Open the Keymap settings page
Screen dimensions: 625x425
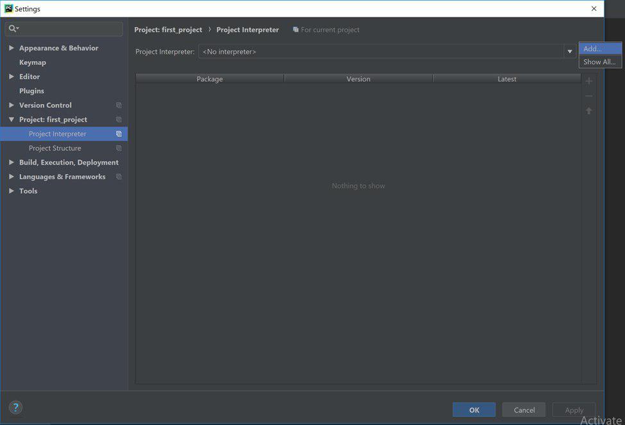33,62
